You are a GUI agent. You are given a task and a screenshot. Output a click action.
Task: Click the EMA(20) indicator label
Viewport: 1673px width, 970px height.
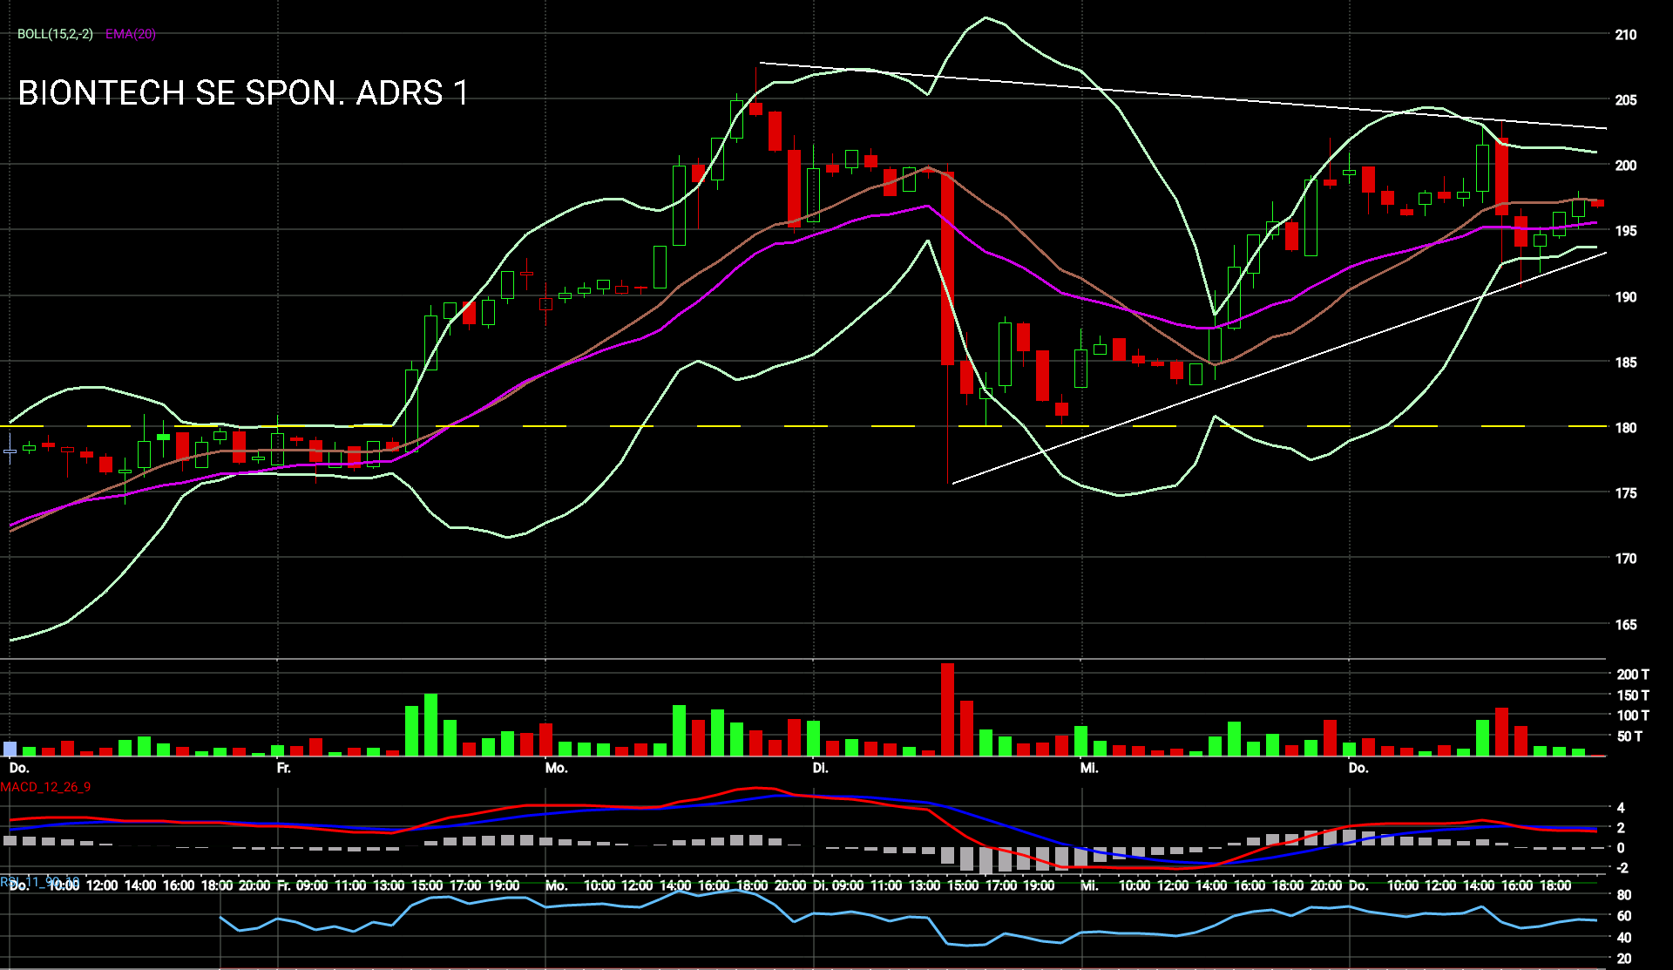tap(131, 34)
